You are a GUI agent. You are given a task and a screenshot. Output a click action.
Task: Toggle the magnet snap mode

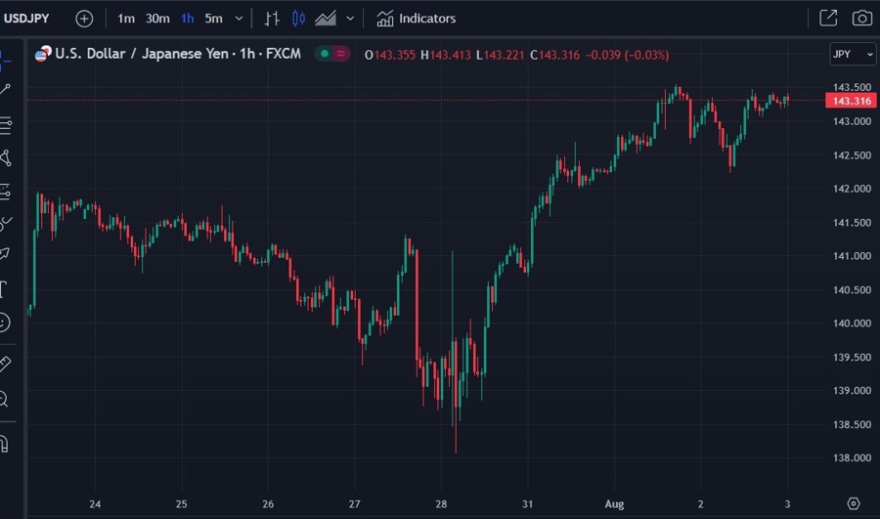coord(4,443)
